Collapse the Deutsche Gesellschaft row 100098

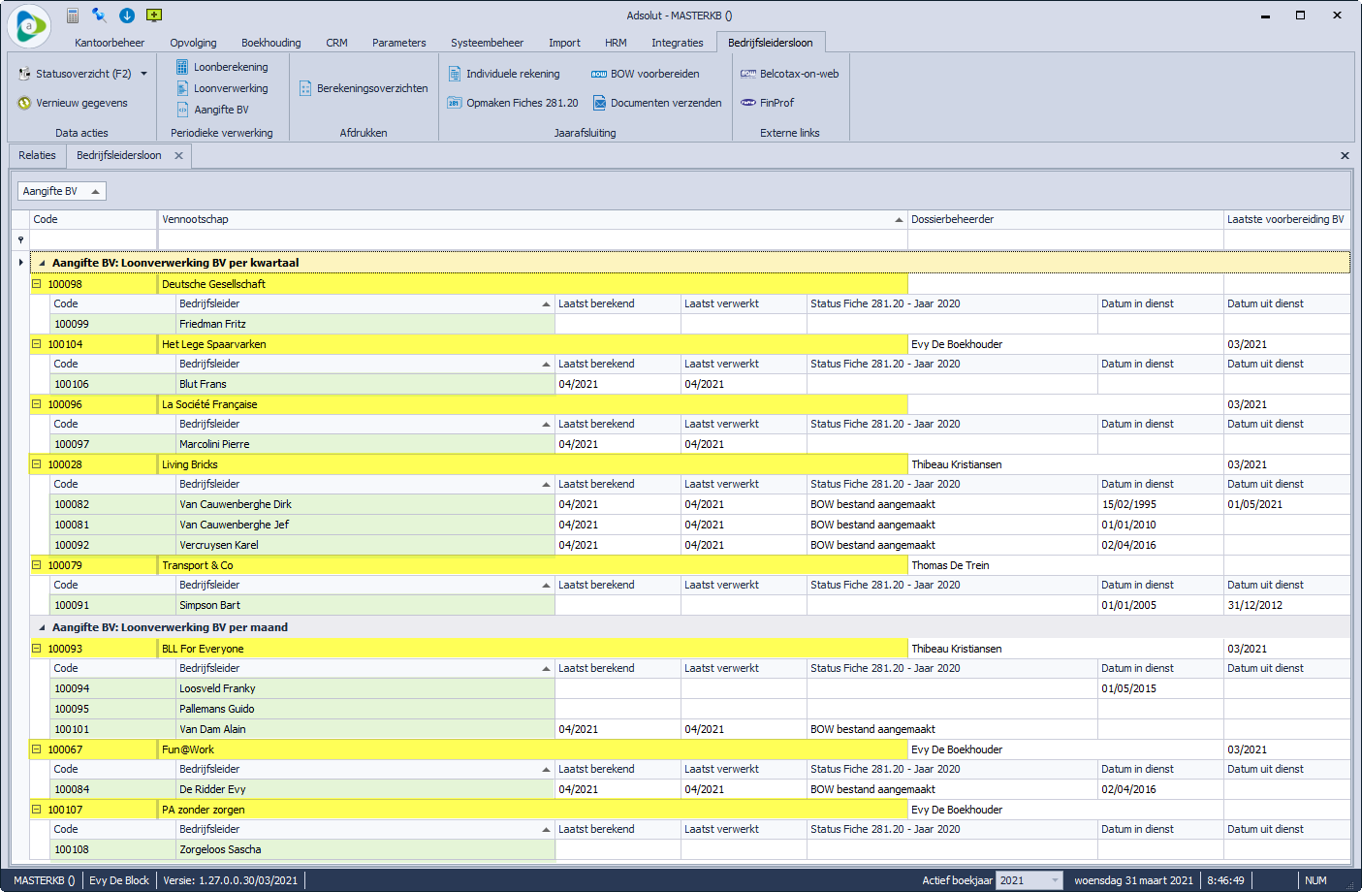37,284
